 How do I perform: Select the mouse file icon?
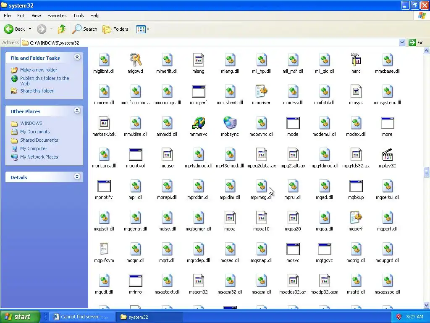(167, 154)
